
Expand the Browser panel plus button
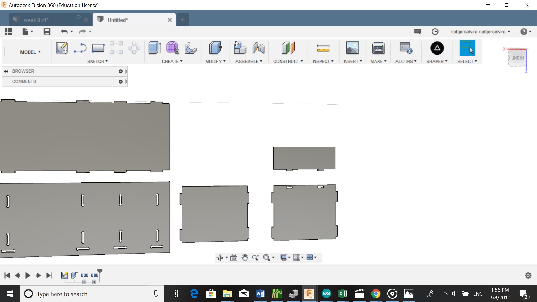121,71
